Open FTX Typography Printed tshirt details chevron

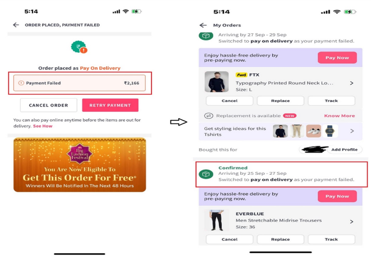352,83
